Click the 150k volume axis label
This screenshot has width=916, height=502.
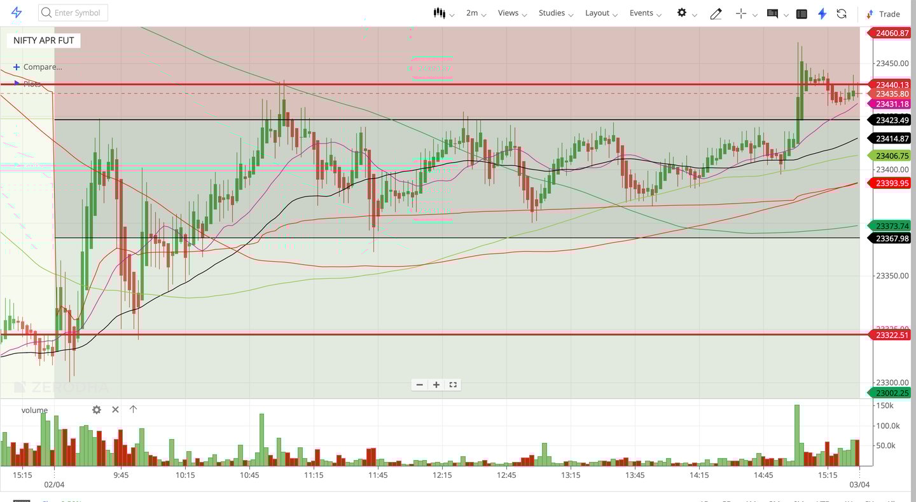tap(885, 405)
